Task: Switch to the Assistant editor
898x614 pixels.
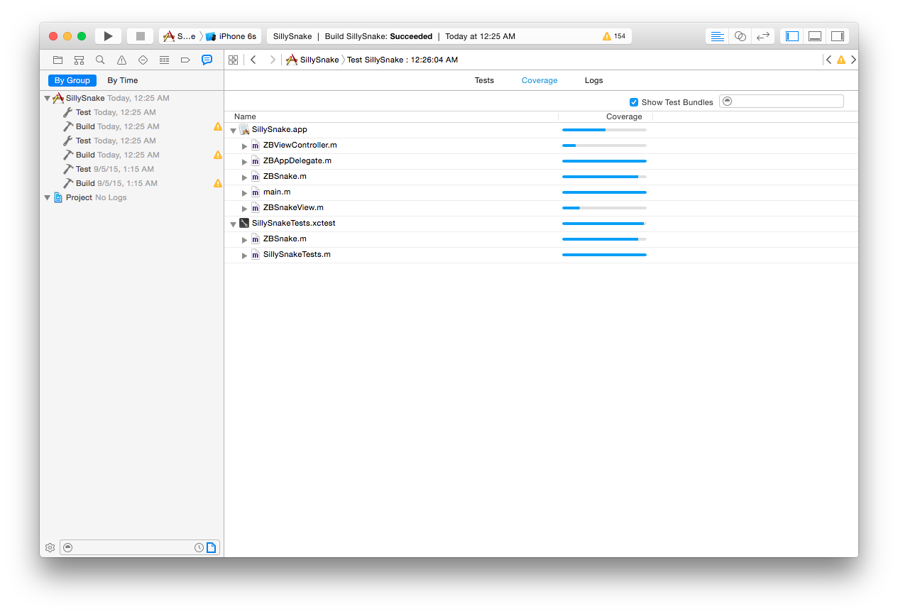Action: (740, 36)
